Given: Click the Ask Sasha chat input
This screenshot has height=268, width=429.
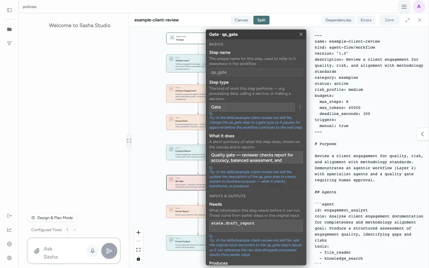Looking at the screenshot, I should tap(63, 253).
